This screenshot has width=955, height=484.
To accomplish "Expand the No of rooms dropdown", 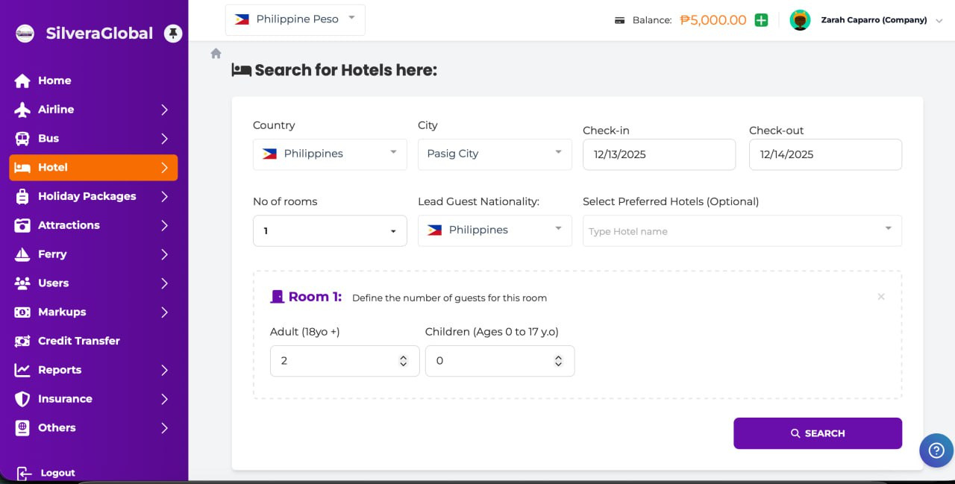I will pyautogui.click(x=330, y=231).
